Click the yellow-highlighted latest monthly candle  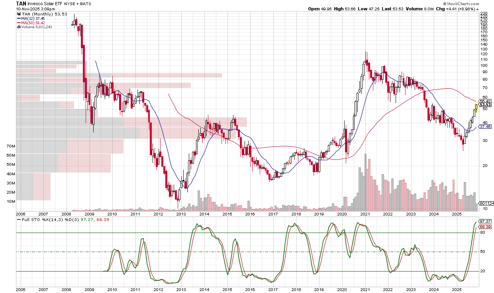click(476, 108)
